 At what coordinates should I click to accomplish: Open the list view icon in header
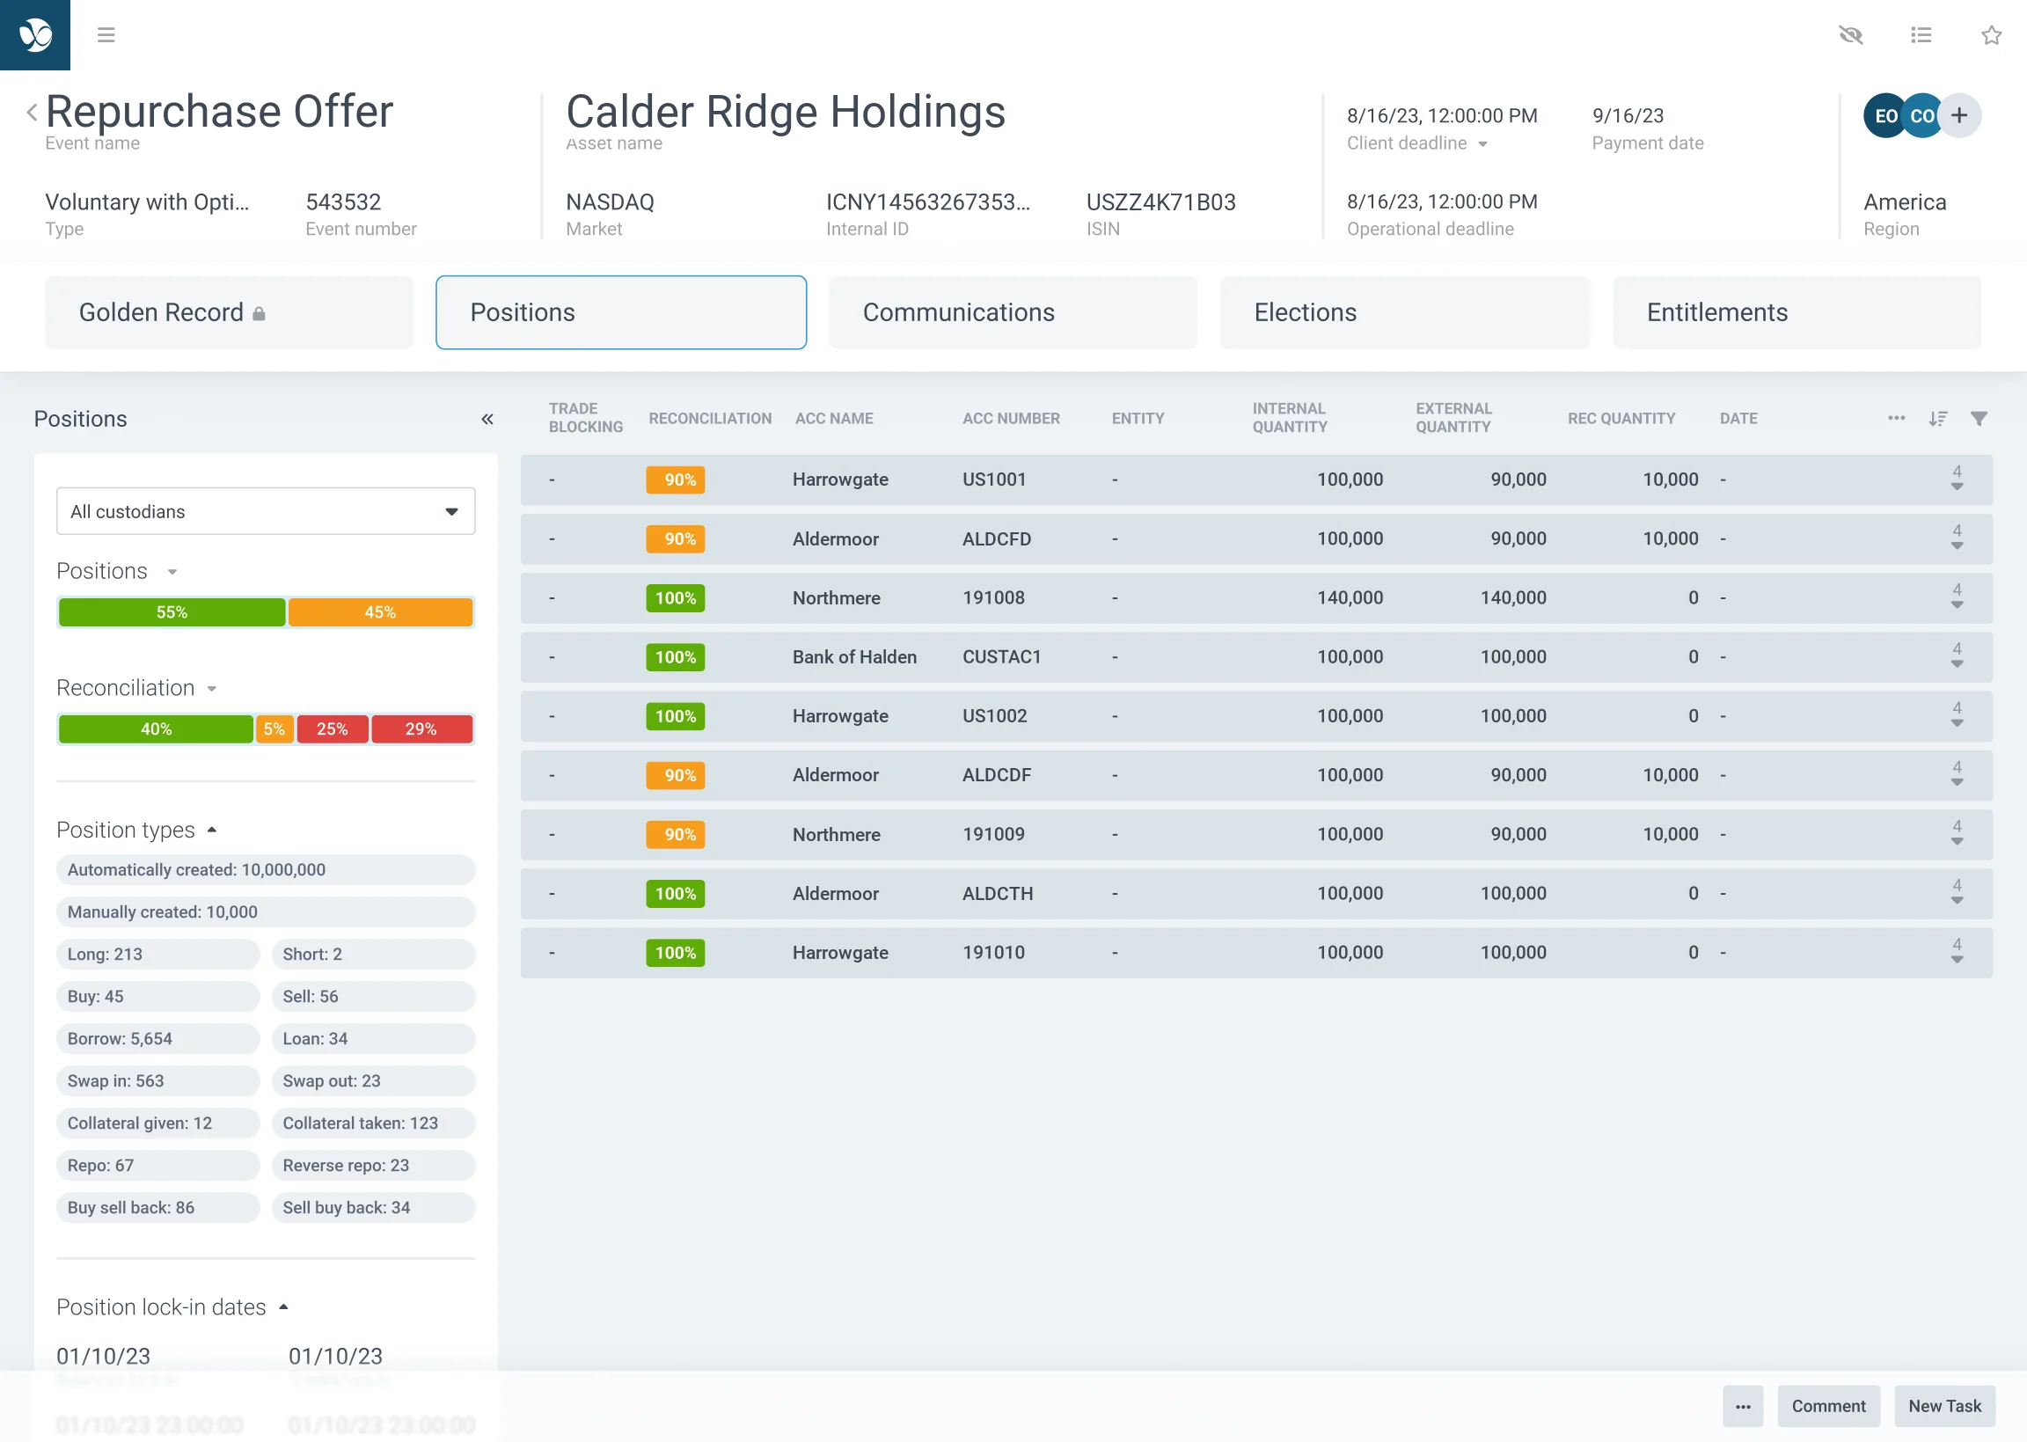pos(1921,34)
